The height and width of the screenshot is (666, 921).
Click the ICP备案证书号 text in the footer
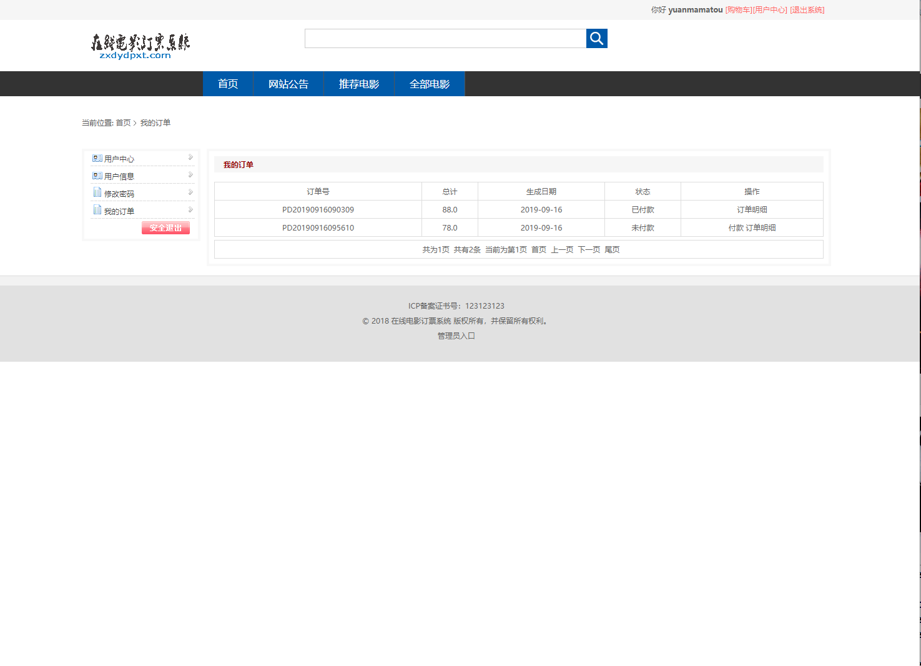click(456, 306)
